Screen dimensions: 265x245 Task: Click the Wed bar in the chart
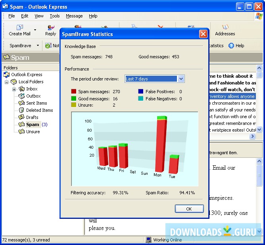[103, 156]
